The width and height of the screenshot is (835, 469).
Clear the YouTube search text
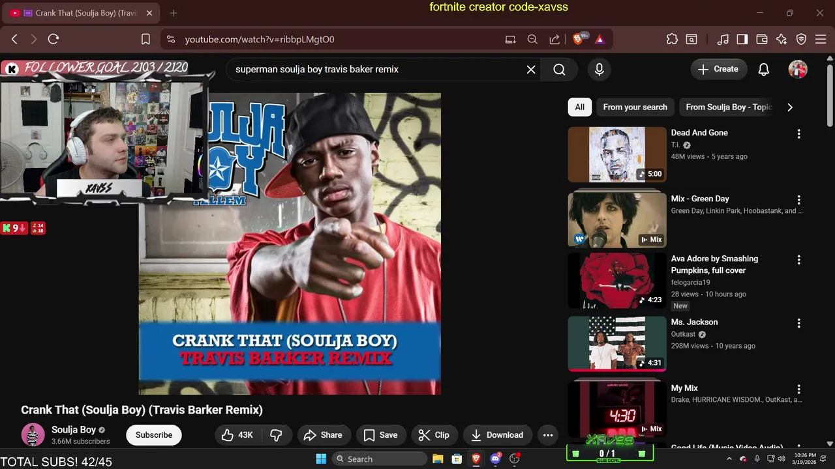click(x=531, y=70)
